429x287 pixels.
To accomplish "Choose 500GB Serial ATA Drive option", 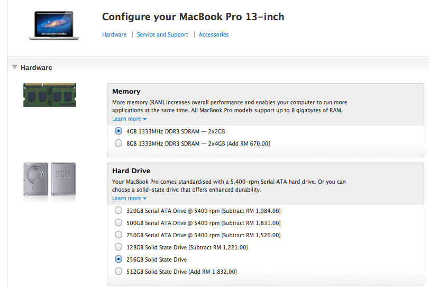I will [118, 223].
